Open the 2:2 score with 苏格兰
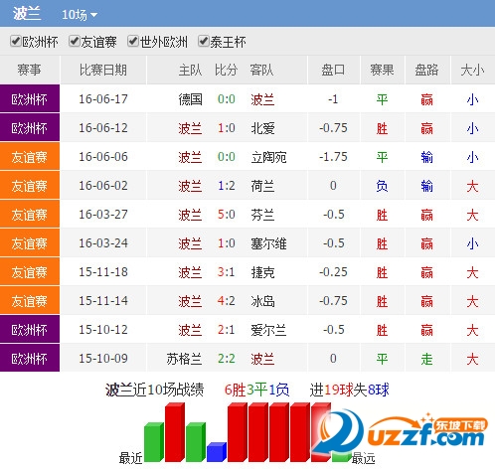Viewport: 495px width, 470px height. pos(227,359)
